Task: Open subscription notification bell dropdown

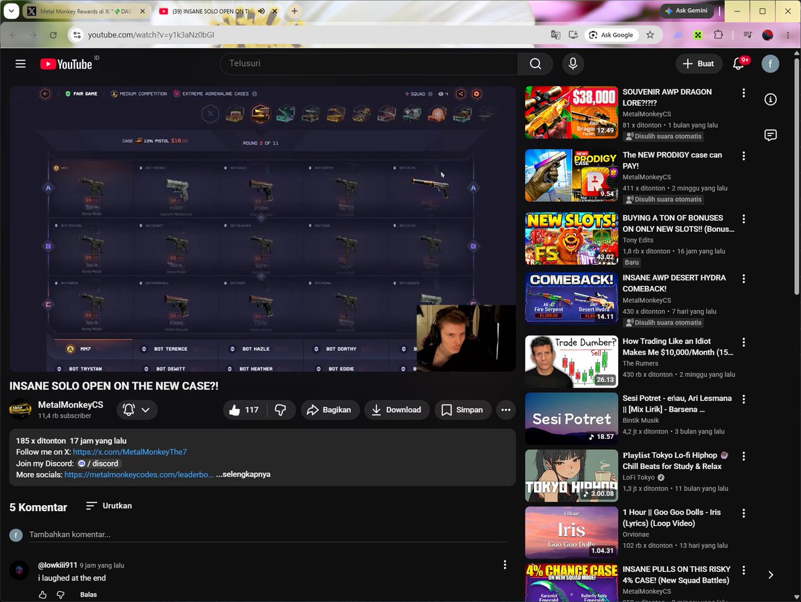Action: click(x=137, y=410)
